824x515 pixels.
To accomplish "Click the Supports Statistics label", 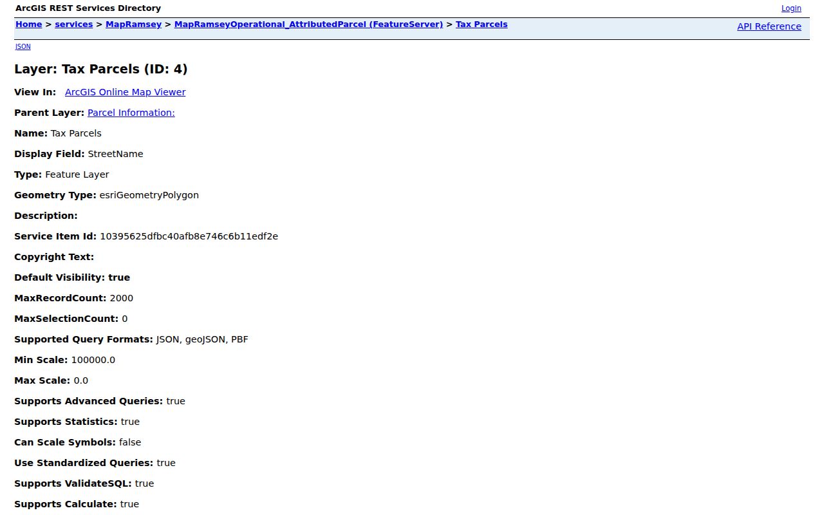I will click(66, 422).
